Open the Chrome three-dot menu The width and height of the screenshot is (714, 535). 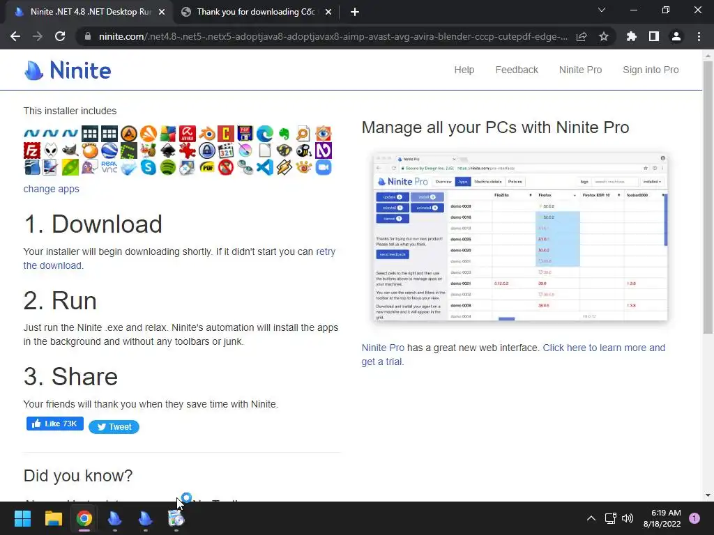(699, 36)
